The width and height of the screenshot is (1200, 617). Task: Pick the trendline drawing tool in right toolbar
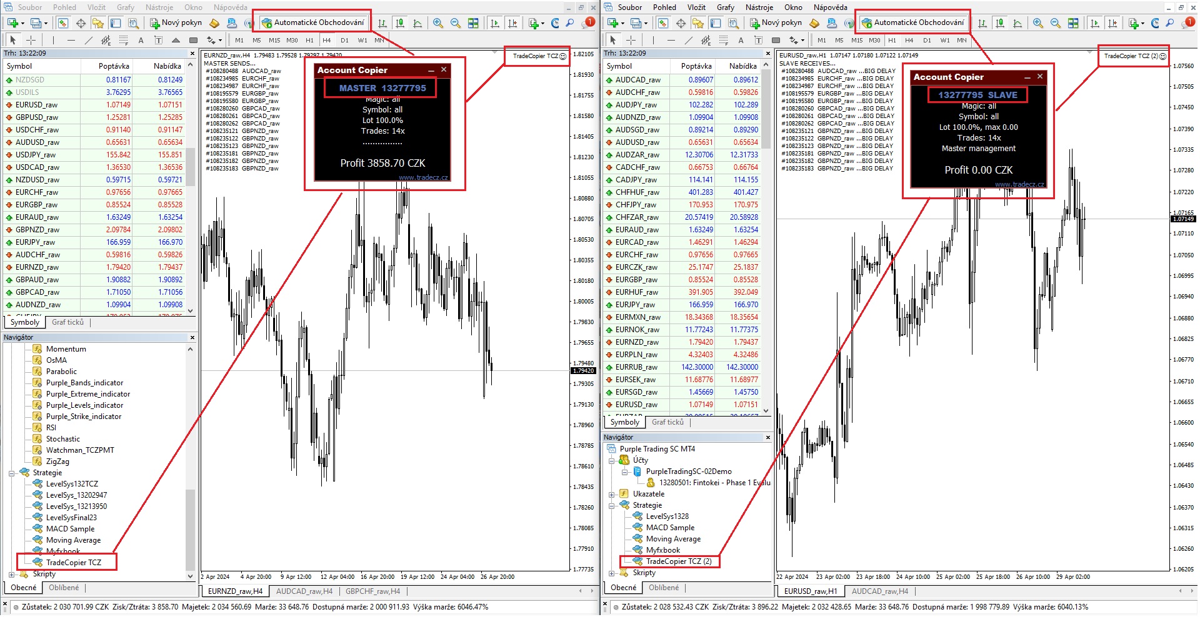689,40
